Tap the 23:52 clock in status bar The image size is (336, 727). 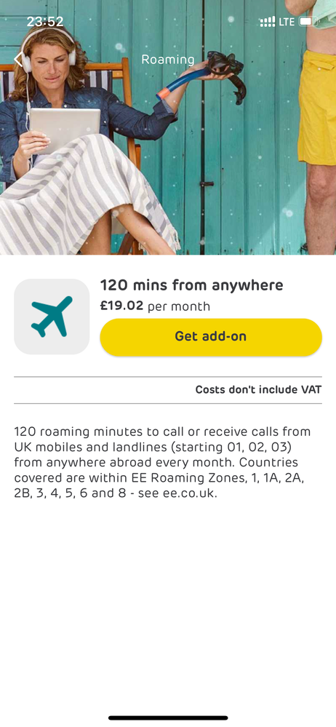coord(45,21)
